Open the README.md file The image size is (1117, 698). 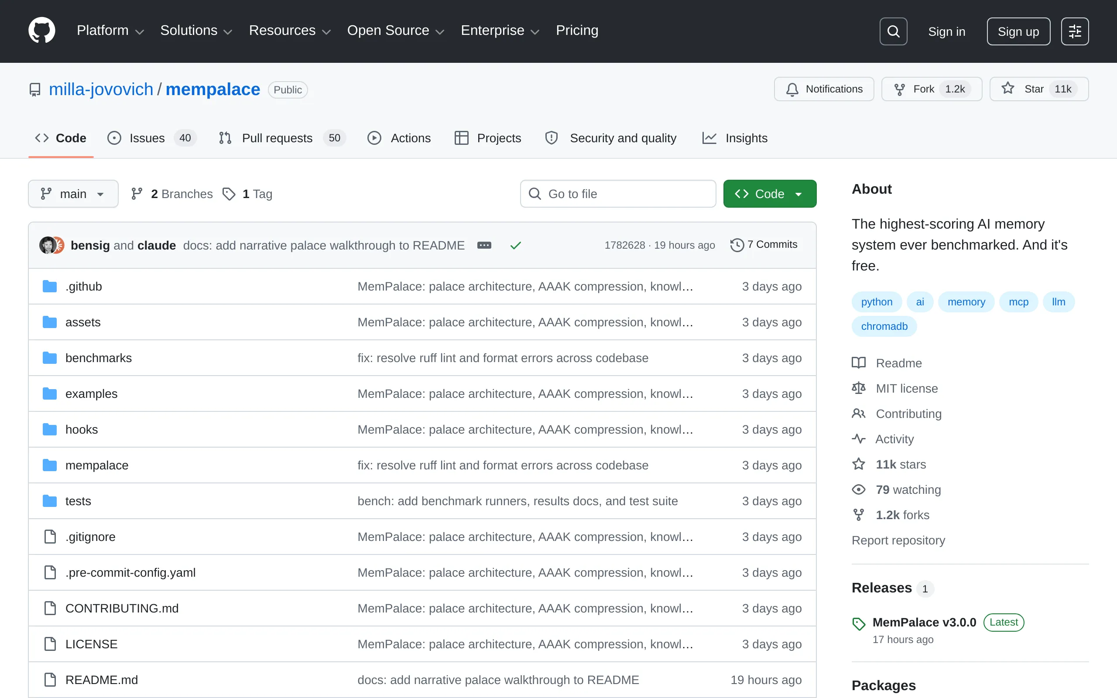click(102, 679)
